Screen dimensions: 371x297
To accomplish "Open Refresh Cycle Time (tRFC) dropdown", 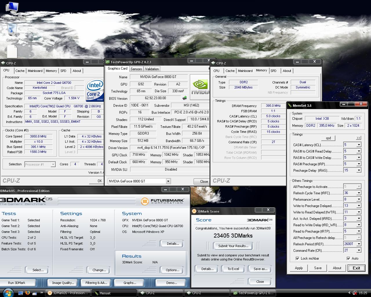I will pyautogui.click(x=359, y=193).
